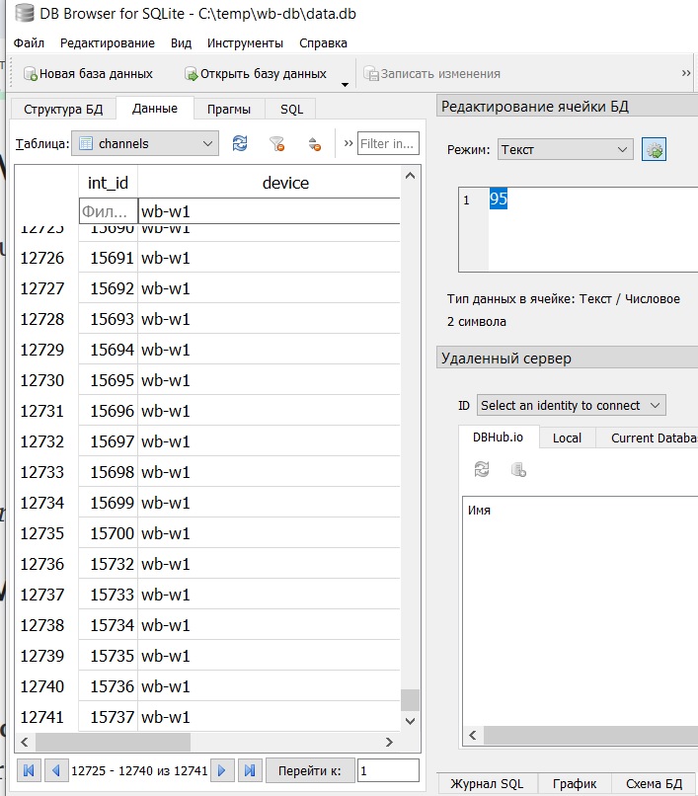
Task: Open the Редактирование menu
Action: click(x=107, y=43)
